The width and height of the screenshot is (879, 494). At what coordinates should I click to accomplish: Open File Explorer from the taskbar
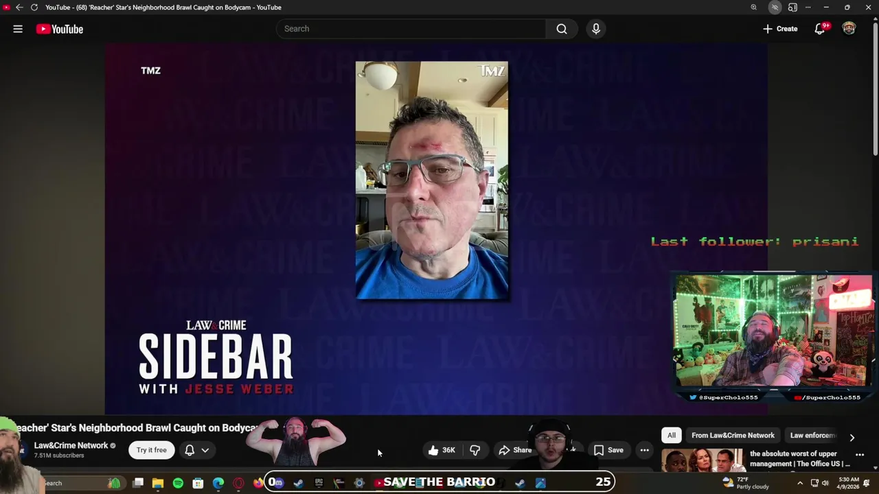tap(157, 483)
